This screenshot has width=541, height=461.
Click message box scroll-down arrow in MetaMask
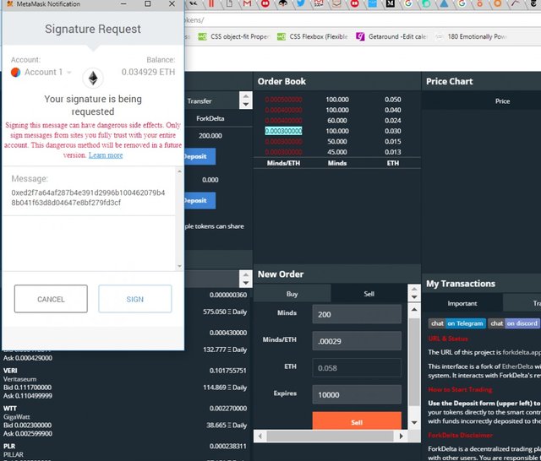click(179, 266)
